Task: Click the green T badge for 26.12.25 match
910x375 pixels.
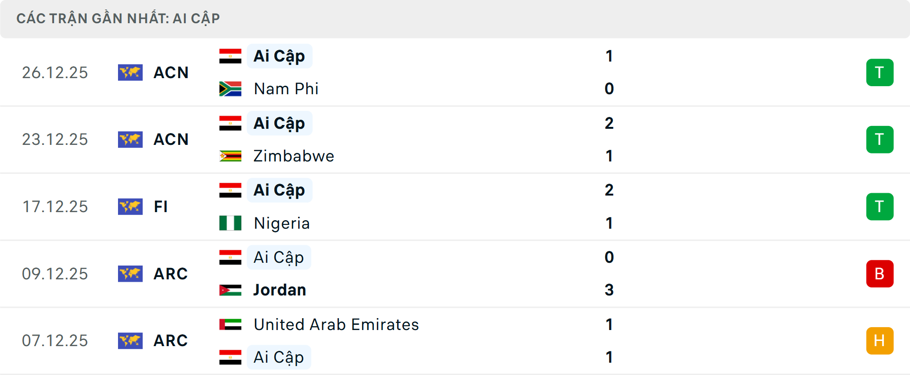Action: tap(880, 72)
